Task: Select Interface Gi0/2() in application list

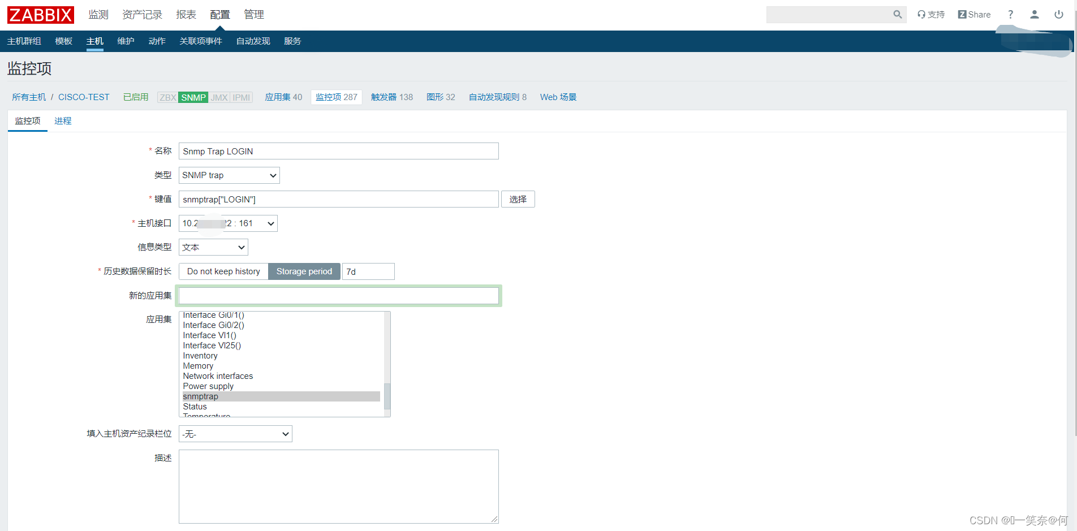Action: point(281,325)
